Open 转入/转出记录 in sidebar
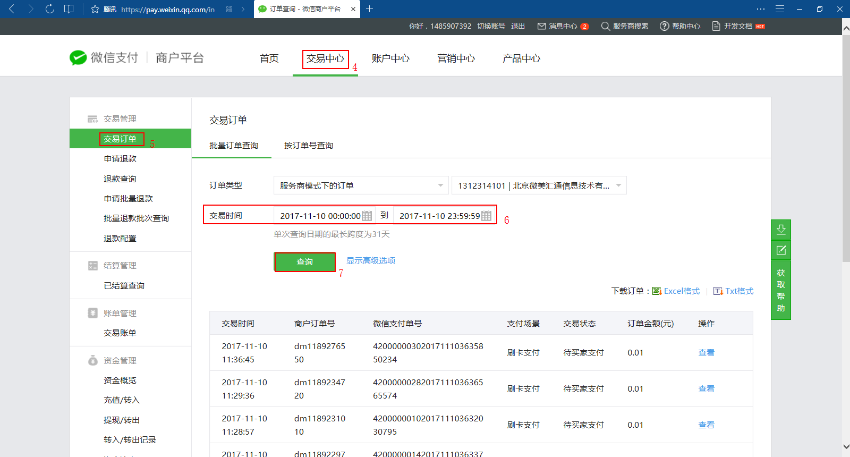This screenshot has height=457, width=850. tap(130, 440)
